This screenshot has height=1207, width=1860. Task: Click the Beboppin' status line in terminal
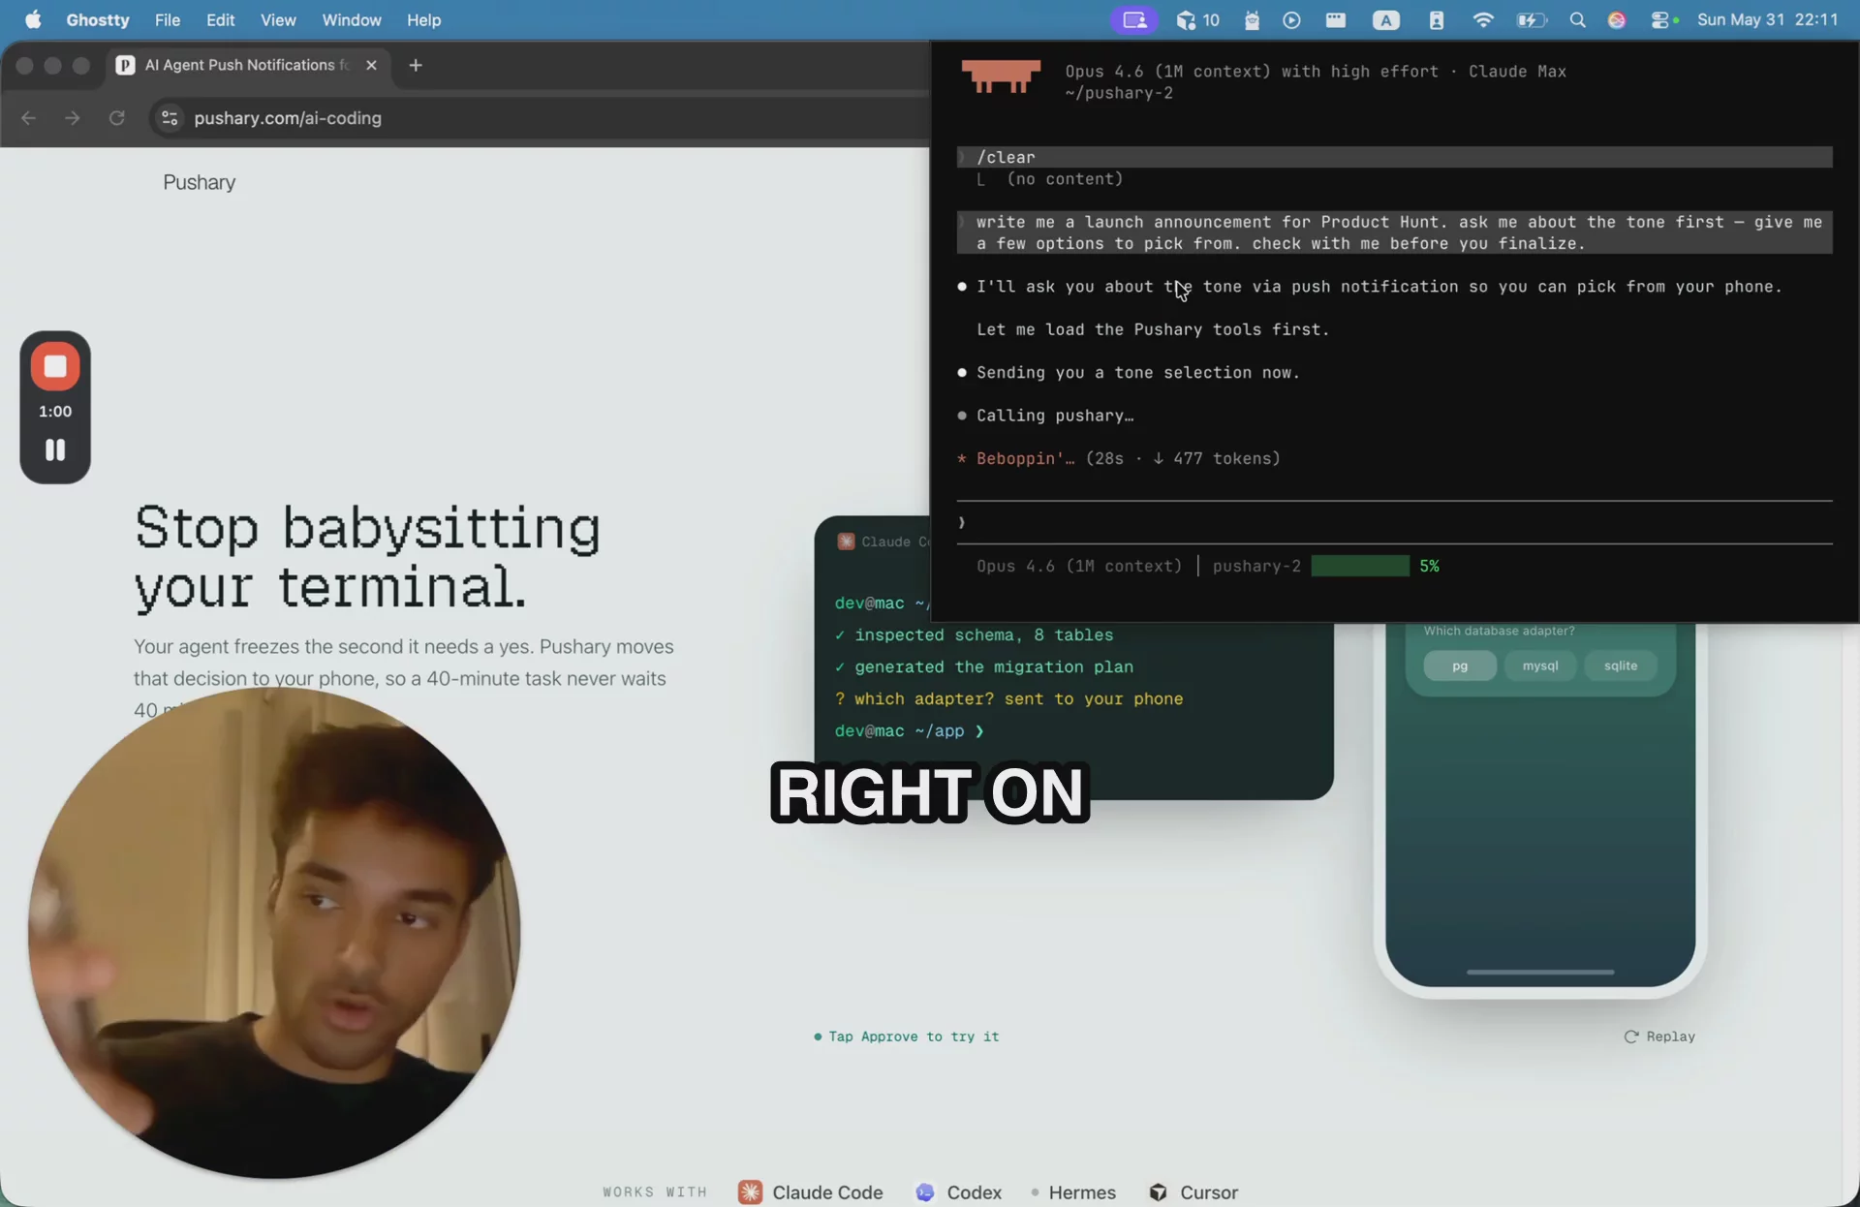pos(1119,458)
